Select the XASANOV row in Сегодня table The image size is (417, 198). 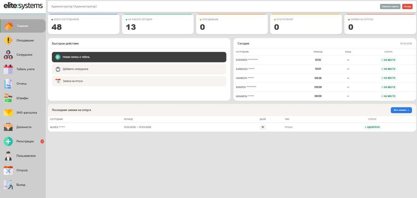pyautogui.click(x=325, y=60)
